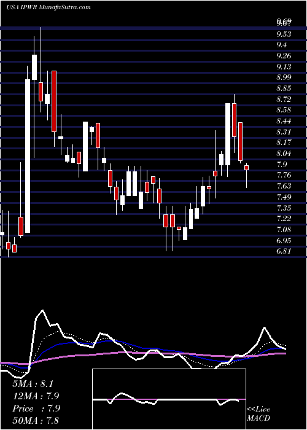
Task: Pick the 8.85 price axis label
Action: click(x=284, y=88)
